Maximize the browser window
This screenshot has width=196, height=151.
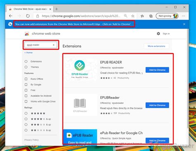[x=175, y=7]
